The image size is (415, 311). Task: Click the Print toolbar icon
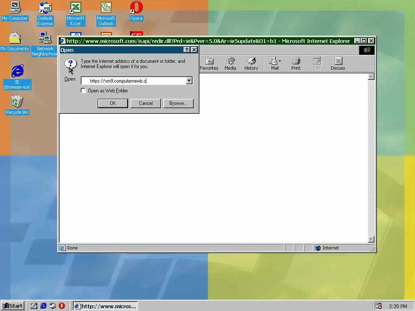pos(296,64)
